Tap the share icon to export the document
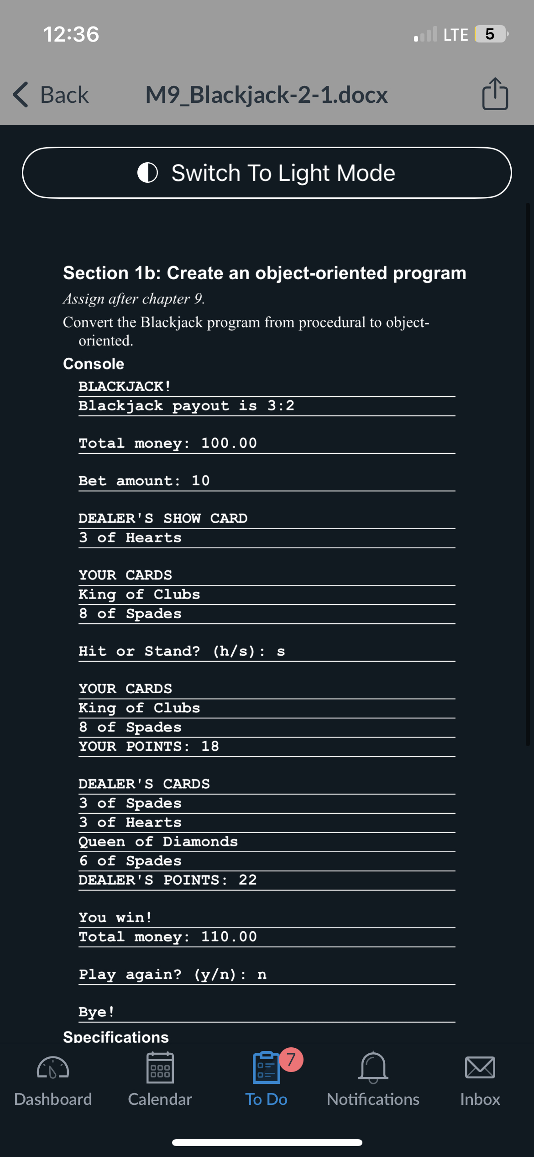This screenshot has height=1157, width=534. [x=495, y=94]
